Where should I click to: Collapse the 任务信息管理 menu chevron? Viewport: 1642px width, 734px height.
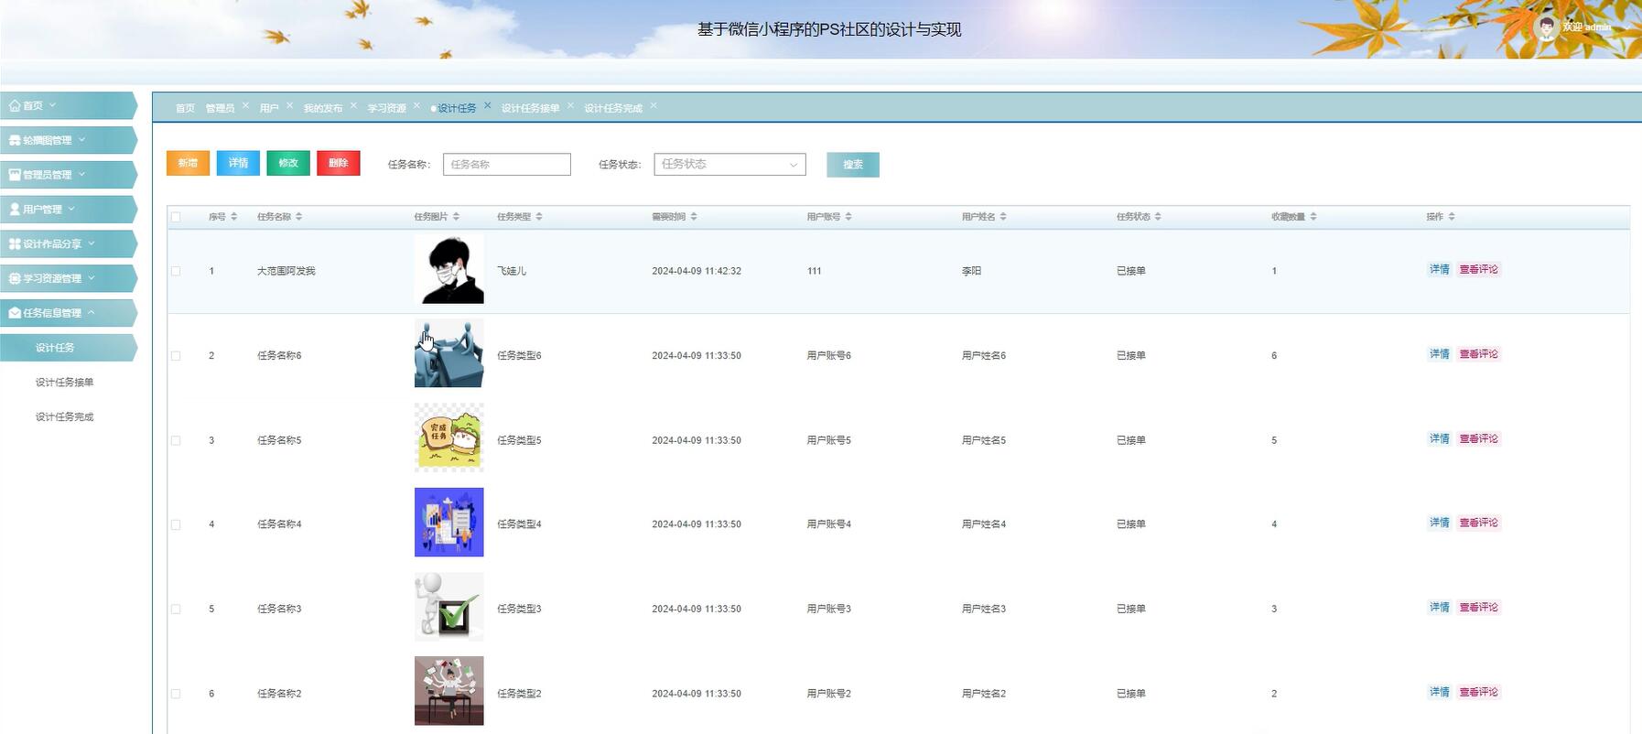pos(92,312)
